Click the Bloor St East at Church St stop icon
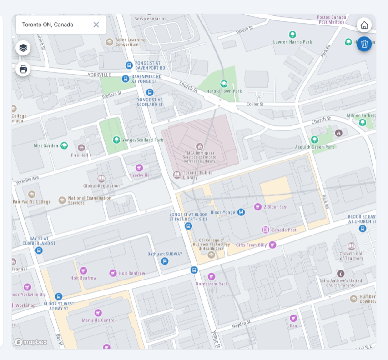Image resolution: width=388 pixels, height=360 pixels. (x=363, y=229)
